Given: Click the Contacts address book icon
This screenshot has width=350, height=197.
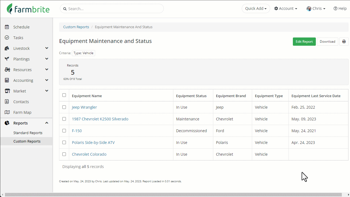Looking at the screenshot, I should (x=7, y=102).
